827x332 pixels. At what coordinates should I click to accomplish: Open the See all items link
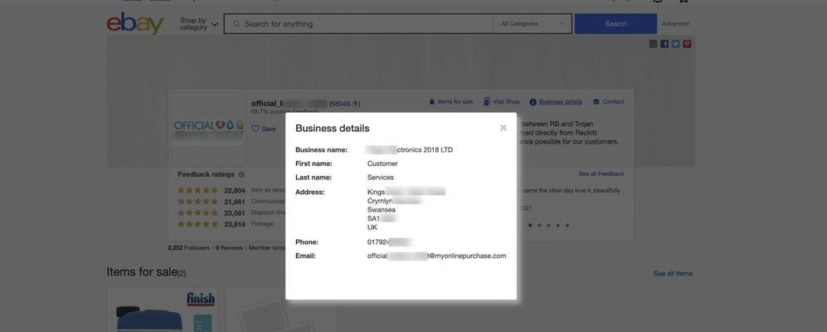point(673,273)
